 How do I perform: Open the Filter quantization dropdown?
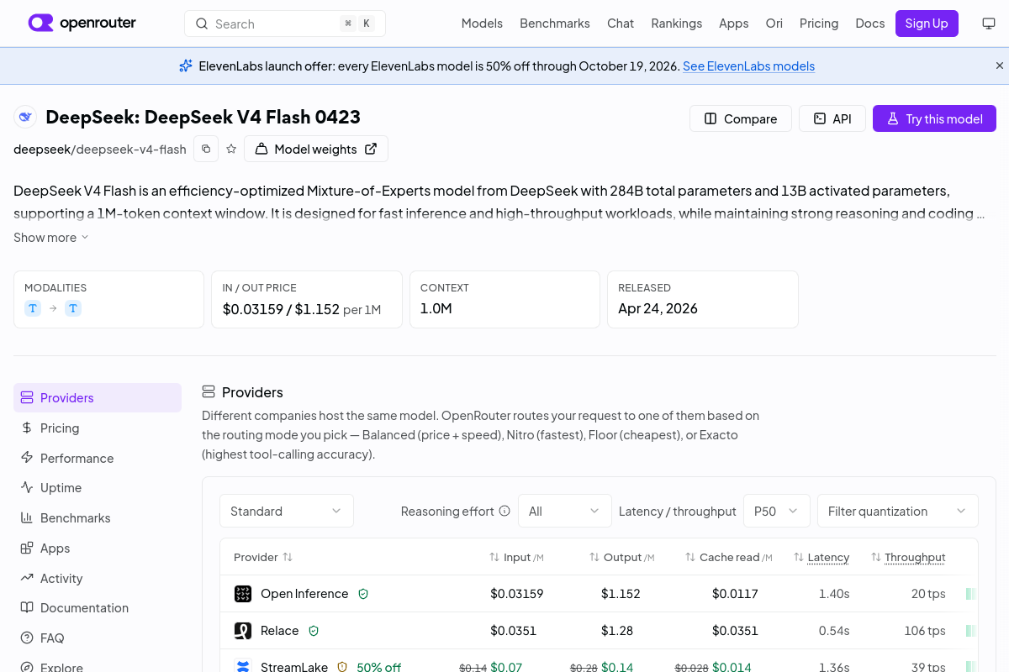[898, 511]
